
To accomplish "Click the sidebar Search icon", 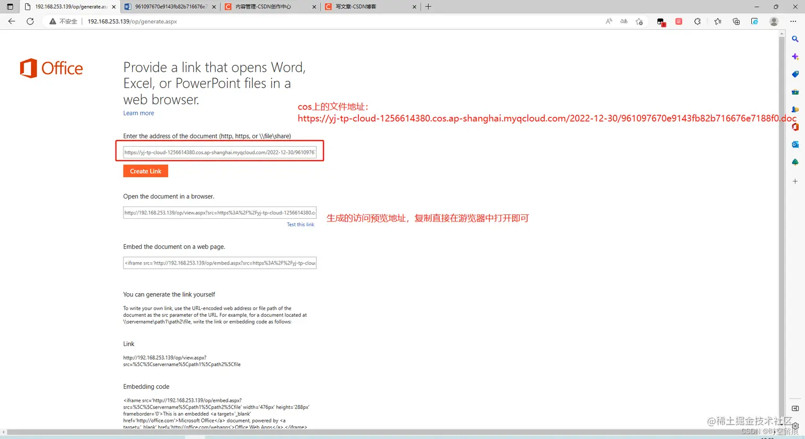I will (795, 39).
